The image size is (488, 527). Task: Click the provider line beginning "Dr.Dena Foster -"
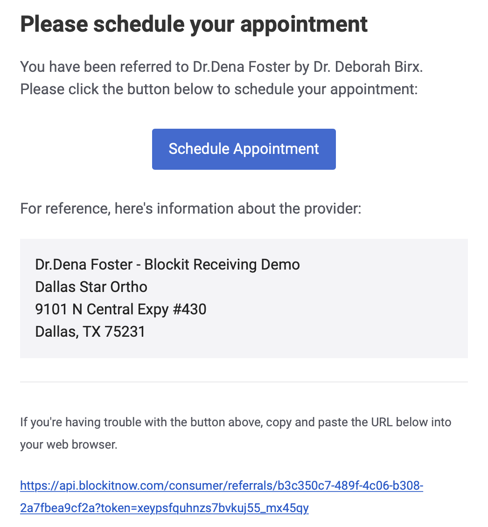pos(167,264)
